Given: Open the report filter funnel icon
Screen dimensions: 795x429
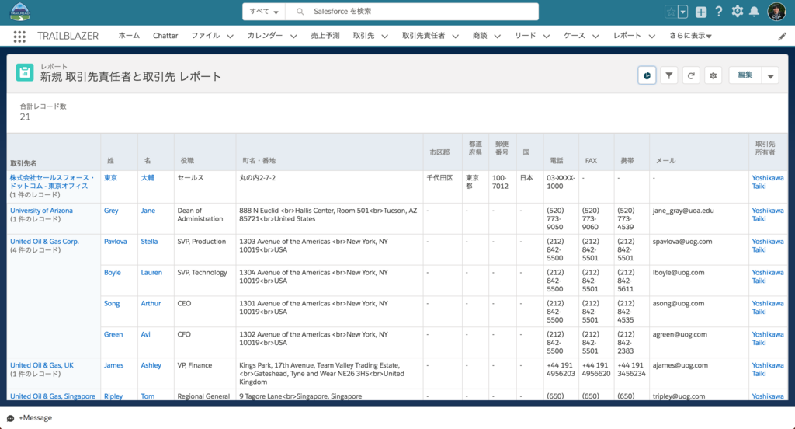Looking at the screenshot, I should (669, 75).
